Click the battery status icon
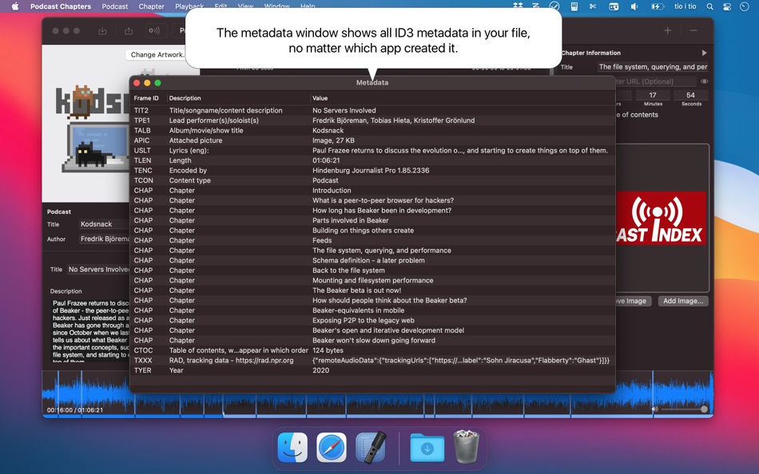 tap(658, 6)
